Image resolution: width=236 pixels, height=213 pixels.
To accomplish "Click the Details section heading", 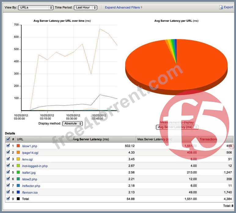I will coord(10,133).
